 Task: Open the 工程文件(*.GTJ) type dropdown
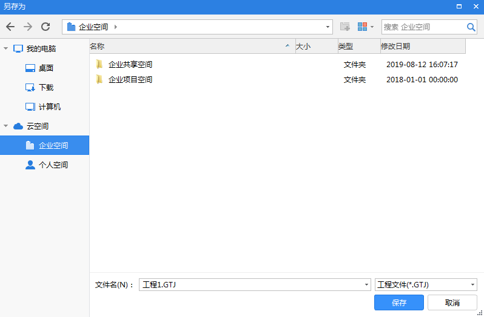click(x=472, y=284)
